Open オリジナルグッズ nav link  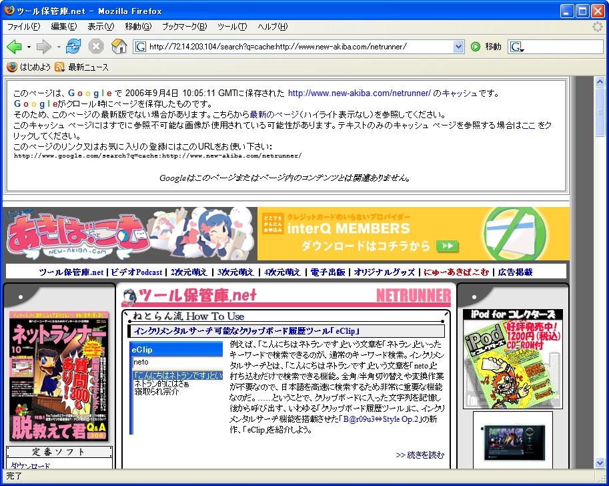pos(384,272)
